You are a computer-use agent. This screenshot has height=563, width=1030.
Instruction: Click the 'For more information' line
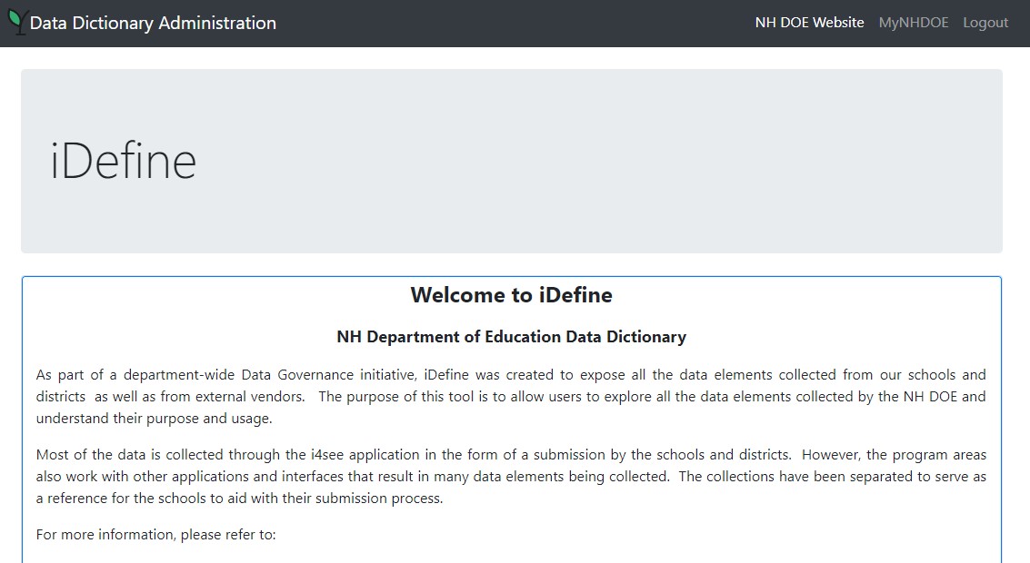pos(155,535)
